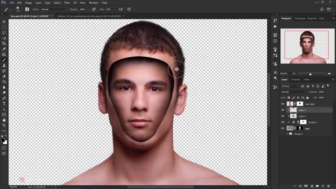
Task: Open the Paragraph panel icon
Action: pyautogui.click(x=275, y=78)
